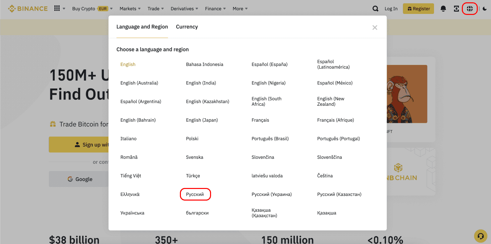The width and height of the screenshot is (491, 244).
Task: Expand the More menu
Action: (240, 9)
